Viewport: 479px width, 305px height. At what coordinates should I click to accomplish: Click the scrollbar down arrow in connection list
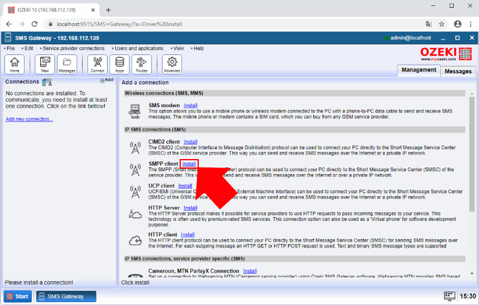472,273
